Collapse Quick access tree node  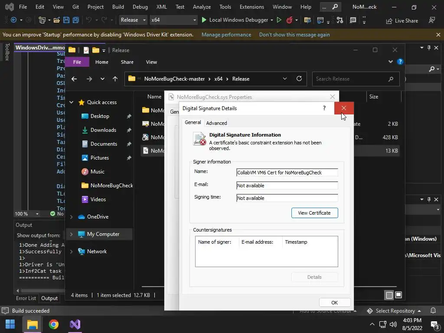tap(72, 102)
